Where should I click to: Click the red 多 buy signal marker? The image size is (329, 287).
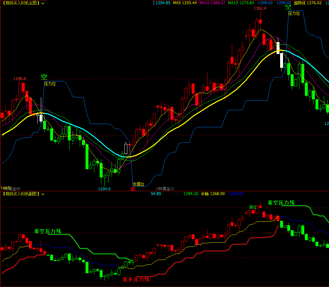pyautogui.click(x=133, y=189)
